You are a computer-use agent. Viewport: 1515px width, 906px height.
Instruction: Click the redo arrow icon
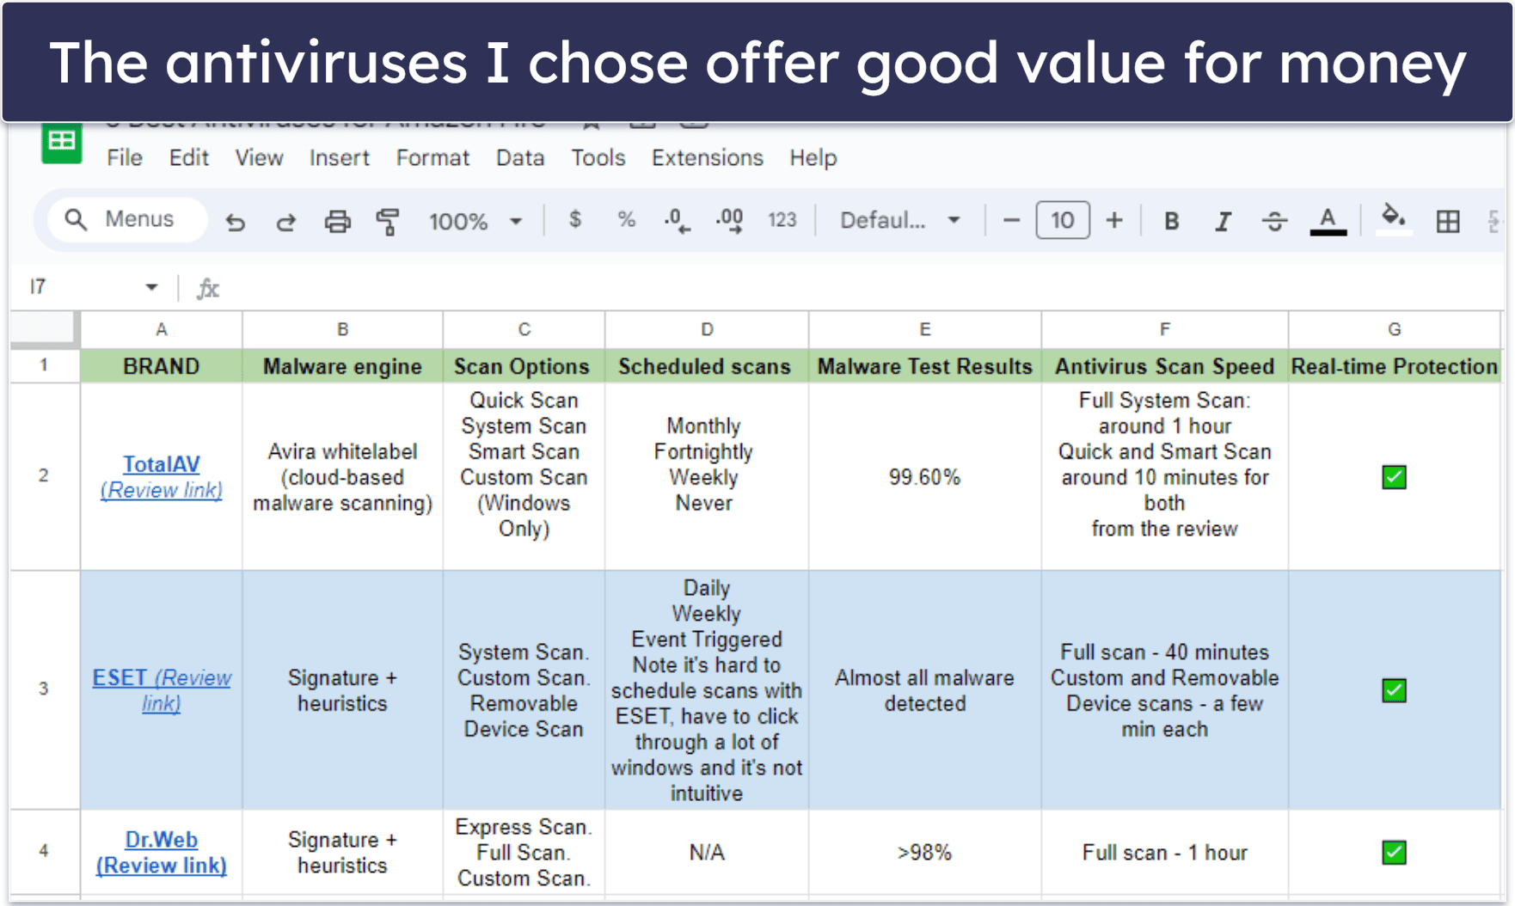point(286,222)
